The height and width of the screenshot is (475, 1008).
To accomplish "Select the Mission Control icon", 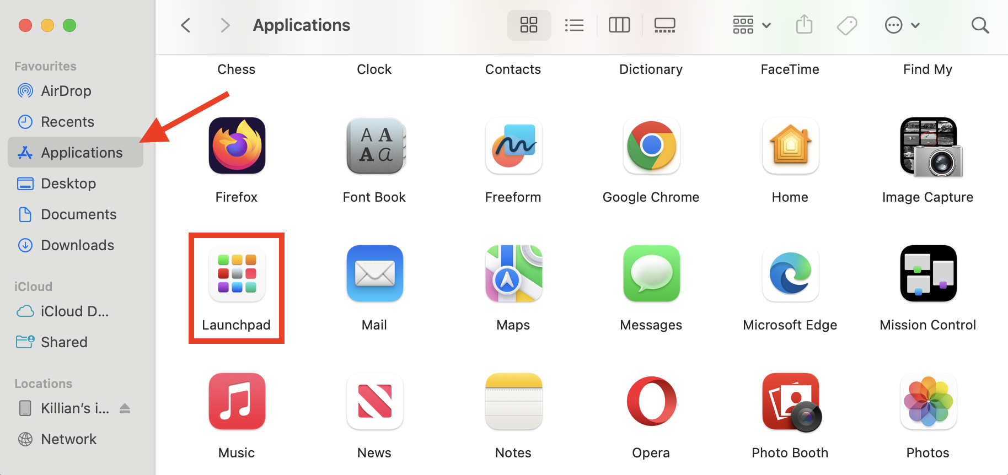I will (x=928, y=273).
